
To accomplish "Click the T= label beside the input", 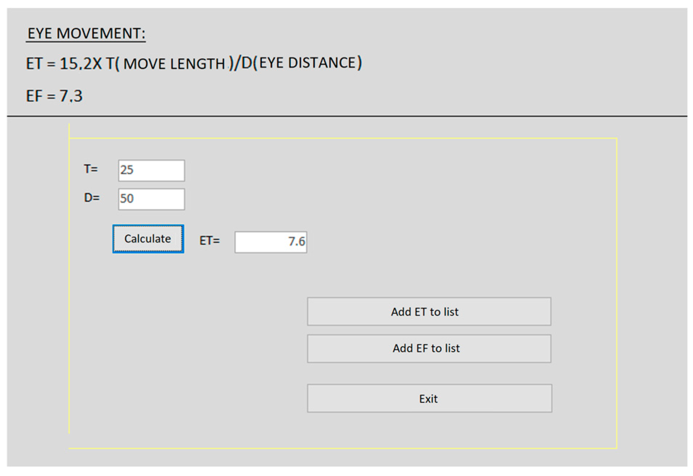I will click(91, 169).
